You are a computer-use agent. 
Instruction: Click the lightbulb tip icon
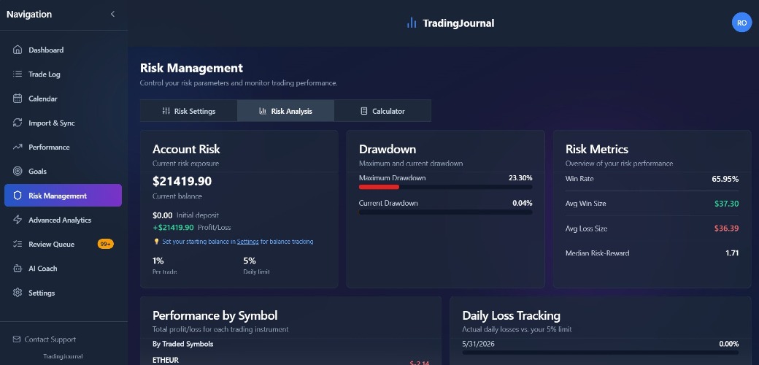156,241
